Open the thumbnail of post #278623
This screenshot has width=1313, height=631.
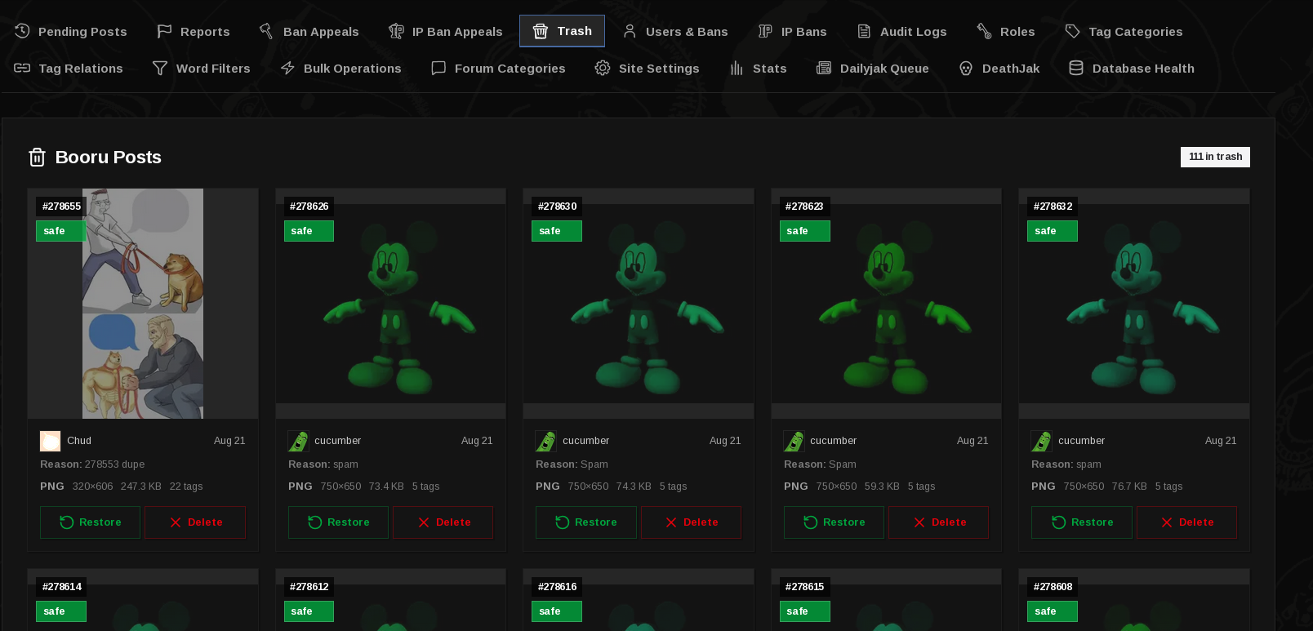tap(886, 304)
